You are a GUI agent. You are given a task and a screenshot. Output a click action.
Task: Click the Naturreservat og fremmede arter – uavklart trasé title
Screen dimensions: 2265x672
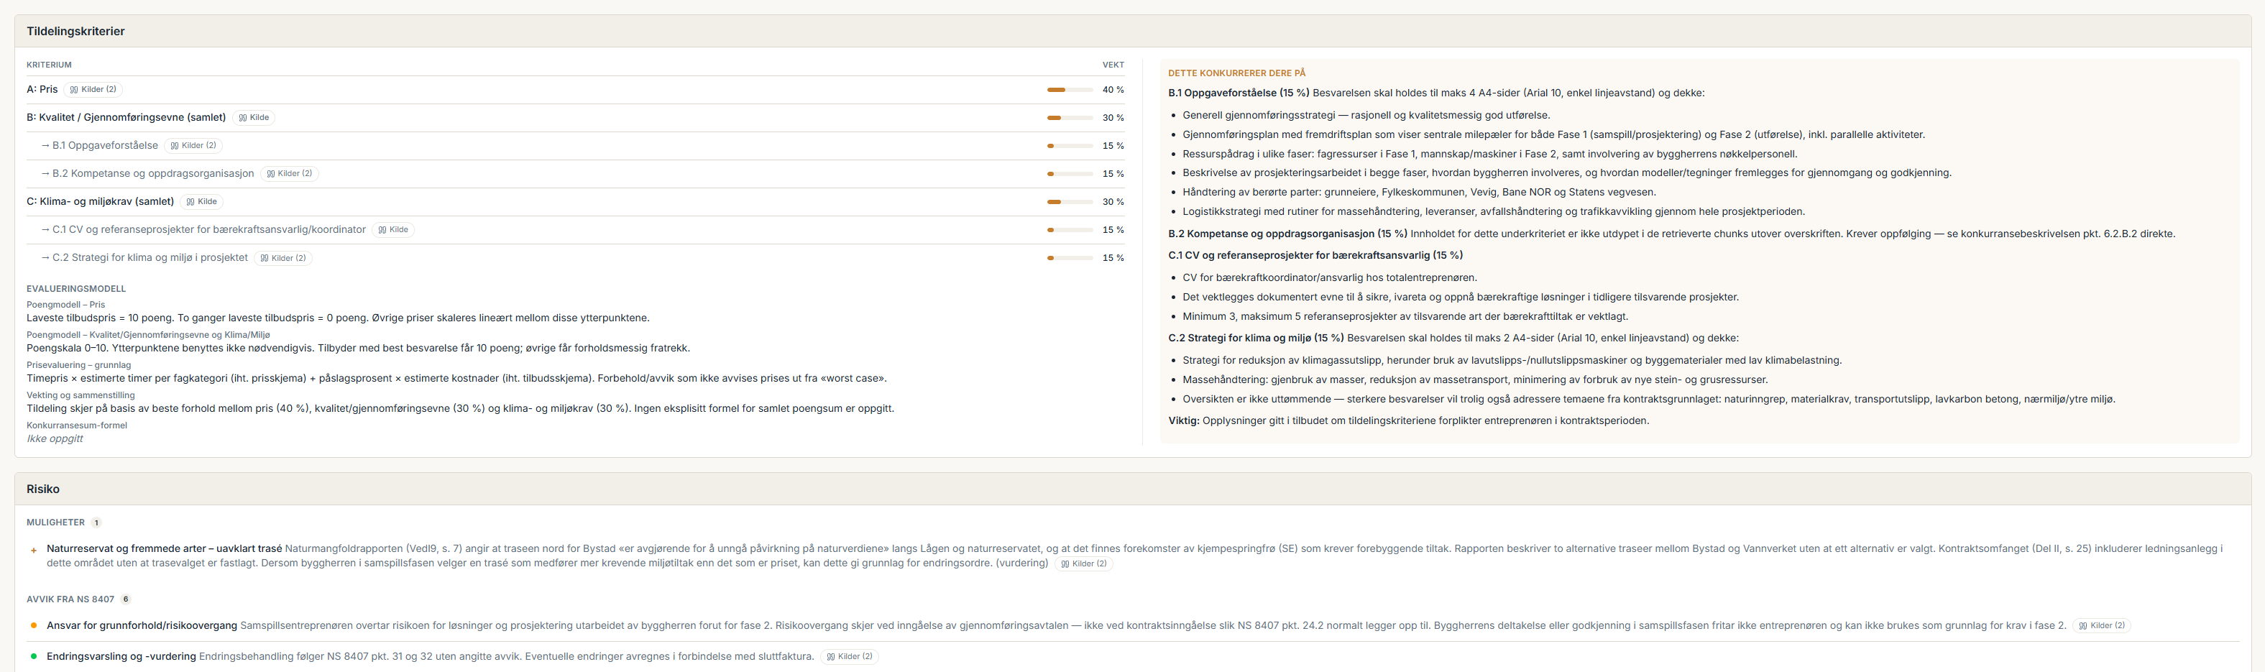(x=165, y=550)
